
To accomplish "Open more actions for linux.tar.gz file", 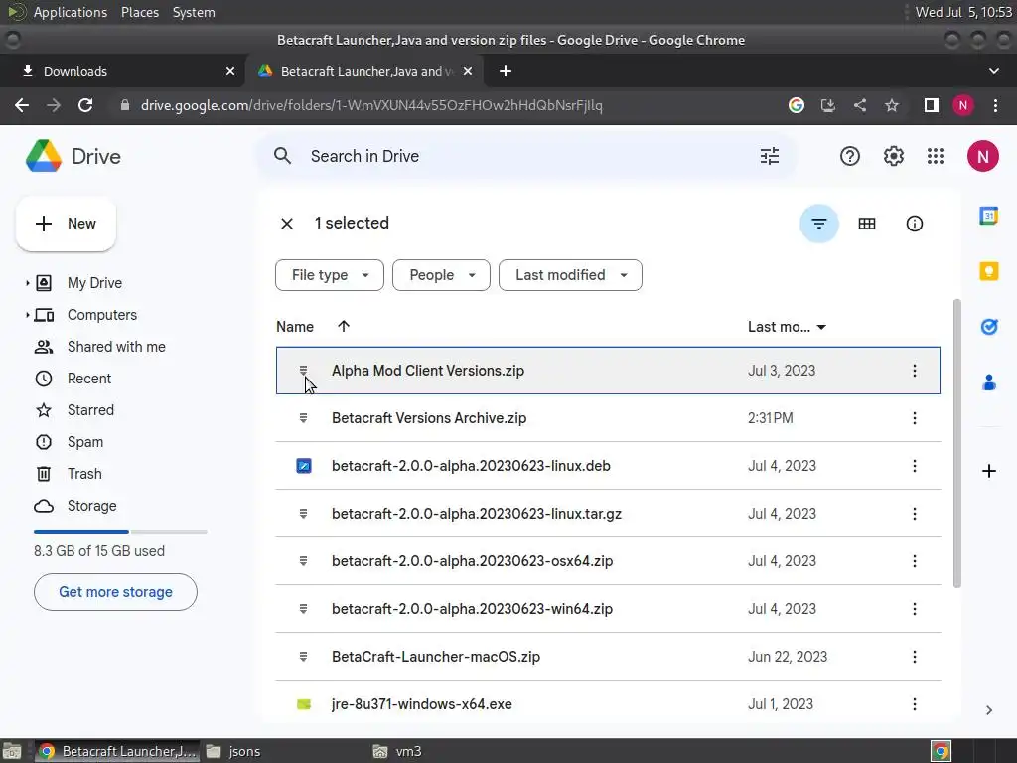I will [x=914, y=514].
